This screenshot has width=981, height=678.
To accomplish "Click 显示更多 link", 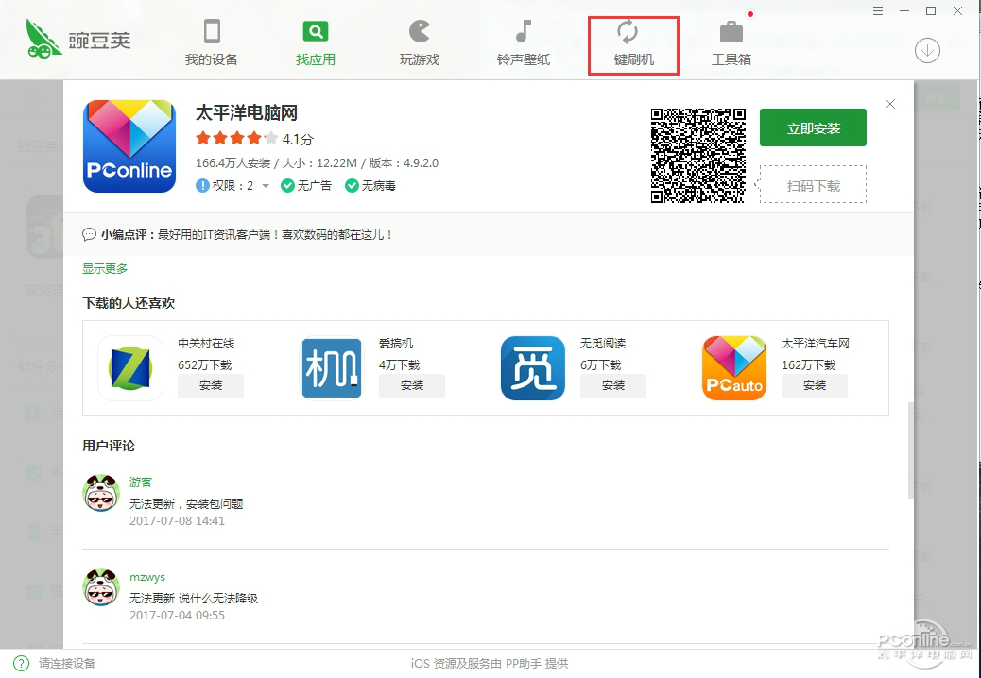I will pyautogui.click(x=105, y=269).
